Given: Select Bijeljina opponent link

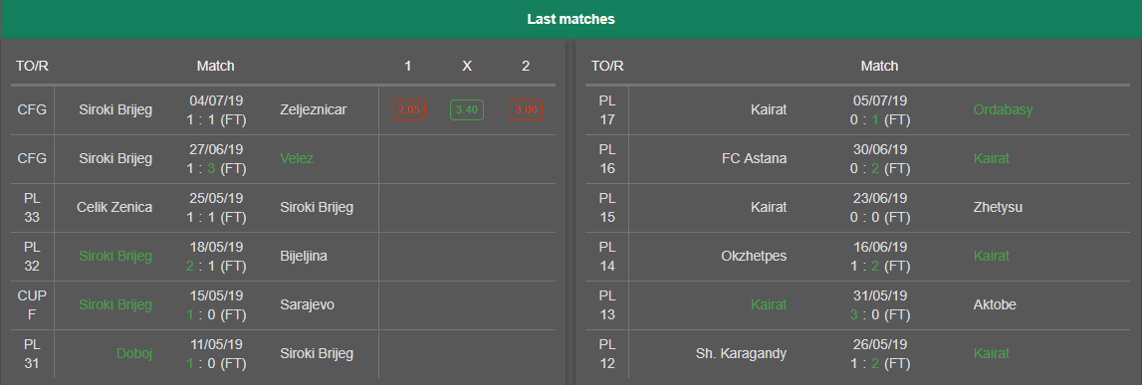Looking at the screenshot, I should point(303,257).
